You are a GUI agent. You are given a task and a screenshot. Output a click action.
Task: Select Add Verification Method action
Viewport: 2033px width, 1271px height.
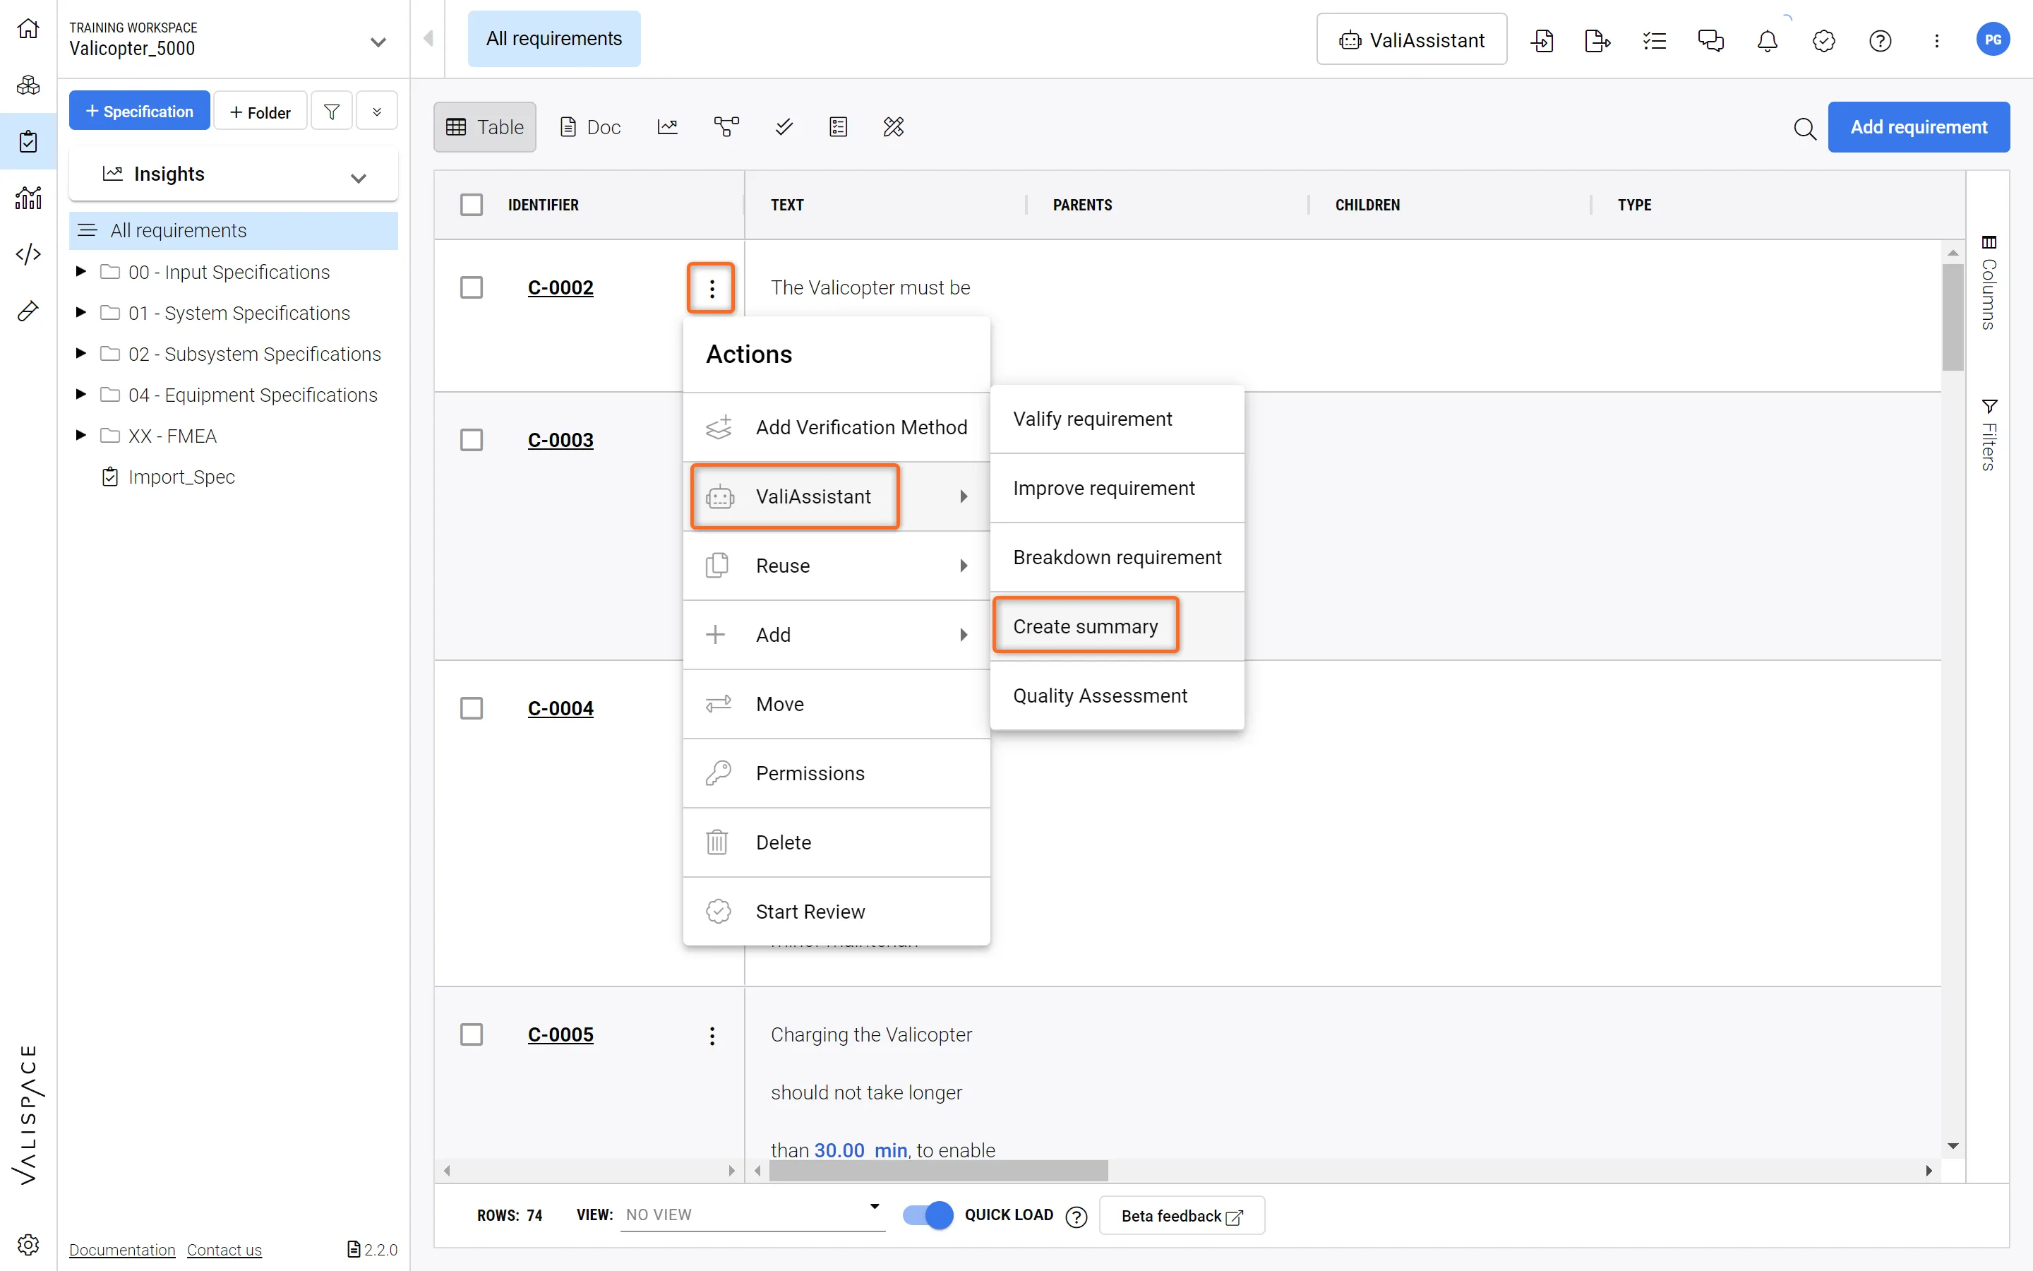point(860,427)
